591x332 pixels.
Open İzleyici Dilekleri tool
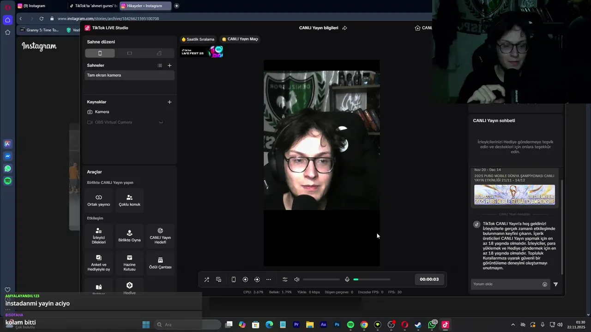coord(99,236)
